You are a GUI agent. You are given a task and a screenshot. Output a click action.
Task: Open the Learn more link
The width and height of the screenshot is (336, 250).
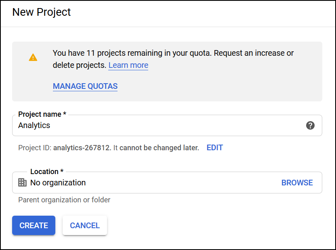coord(128,65)
